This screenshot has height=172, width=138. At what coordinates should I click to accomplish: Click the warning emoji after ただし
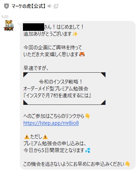click(x=45, y=137)
